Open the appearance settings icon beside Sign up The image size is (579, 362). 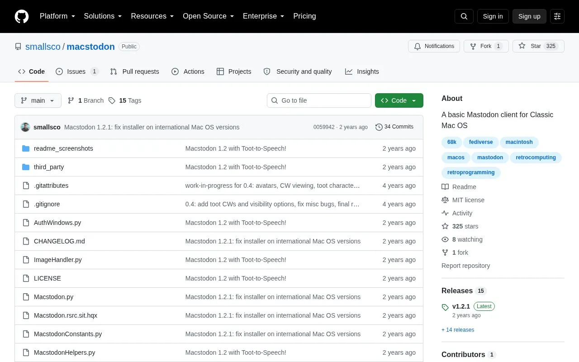[x=557, y=16]
